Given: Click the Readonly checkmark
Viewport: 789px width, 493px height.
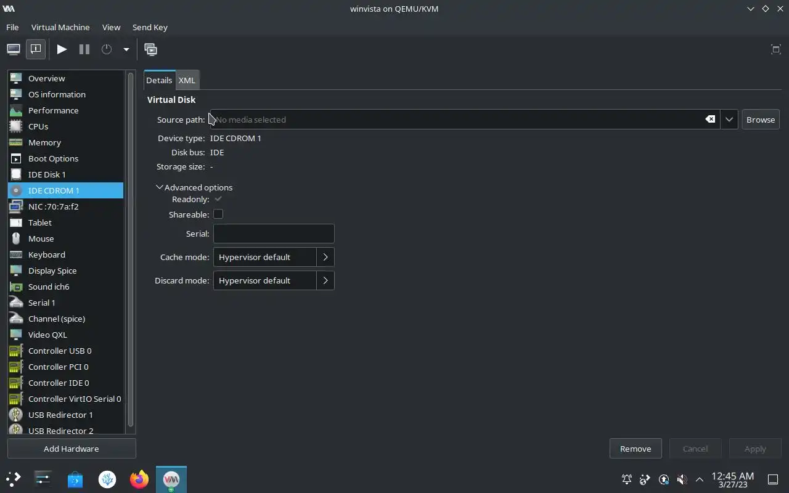Looking at the screenshot, I should [218, 199].
